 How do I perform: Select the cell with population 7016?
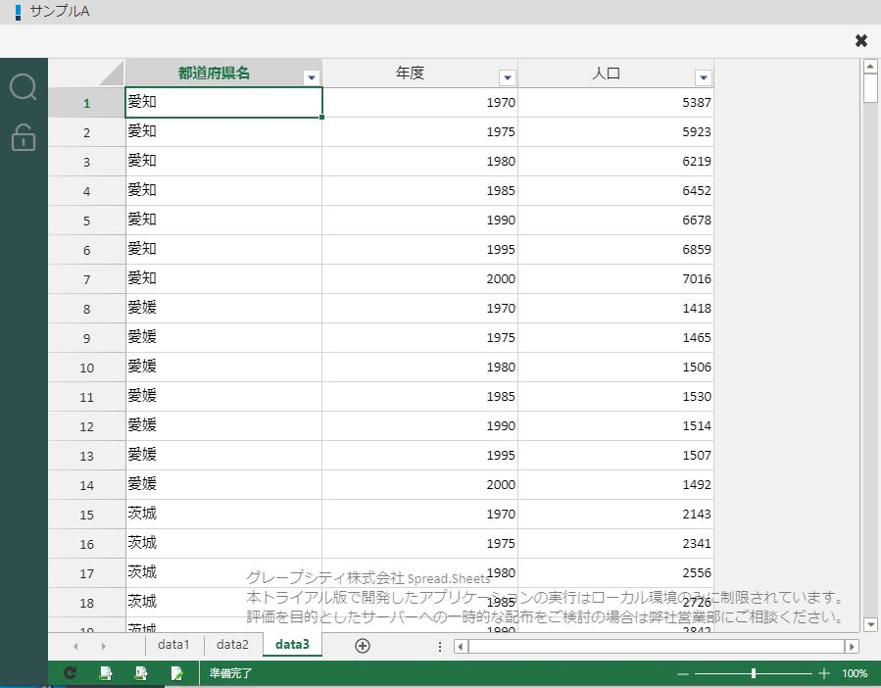click(x=615, y=279)
